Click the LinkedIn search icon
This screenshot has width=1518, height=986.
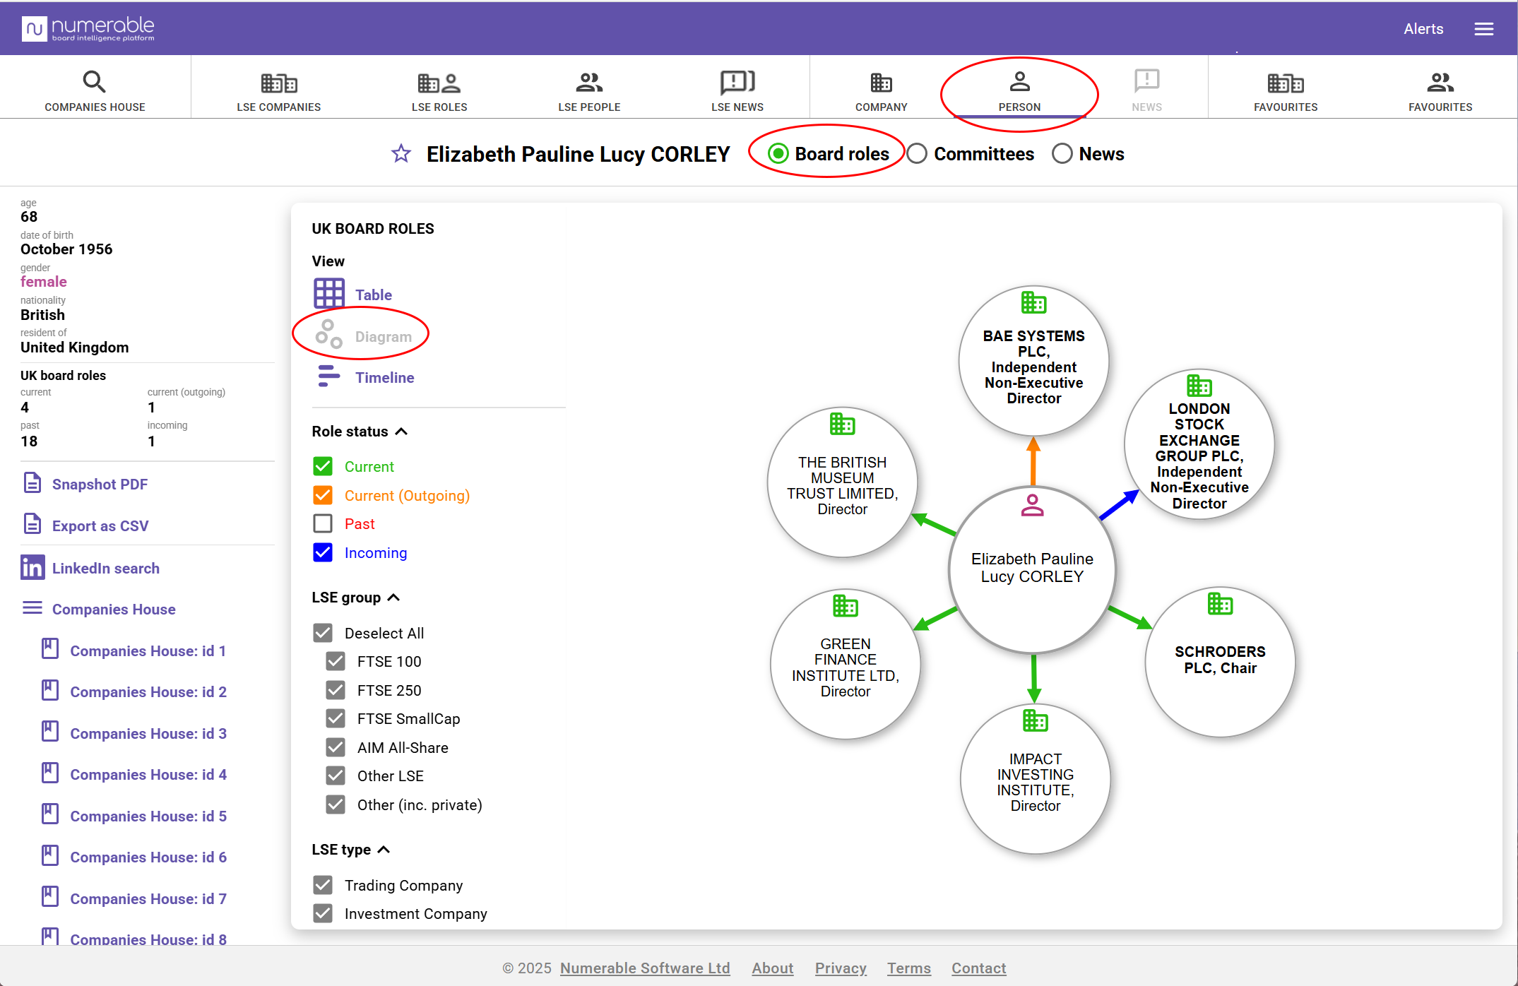point(32,568)
